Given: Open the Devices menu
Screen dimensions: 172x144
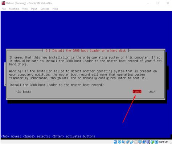Looking at the screenshot, I should [x=45, y=9].
